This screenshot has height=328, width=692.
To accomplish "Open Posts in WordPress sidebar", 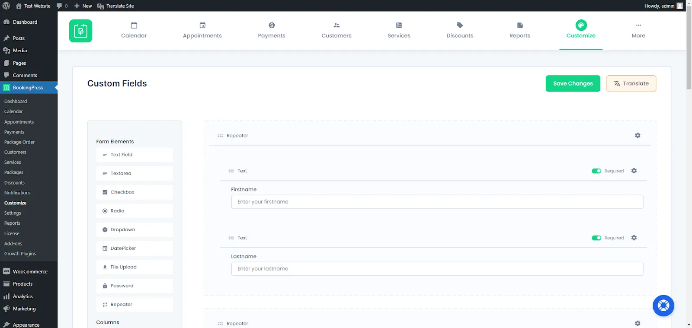I will (x=29, y=38).
